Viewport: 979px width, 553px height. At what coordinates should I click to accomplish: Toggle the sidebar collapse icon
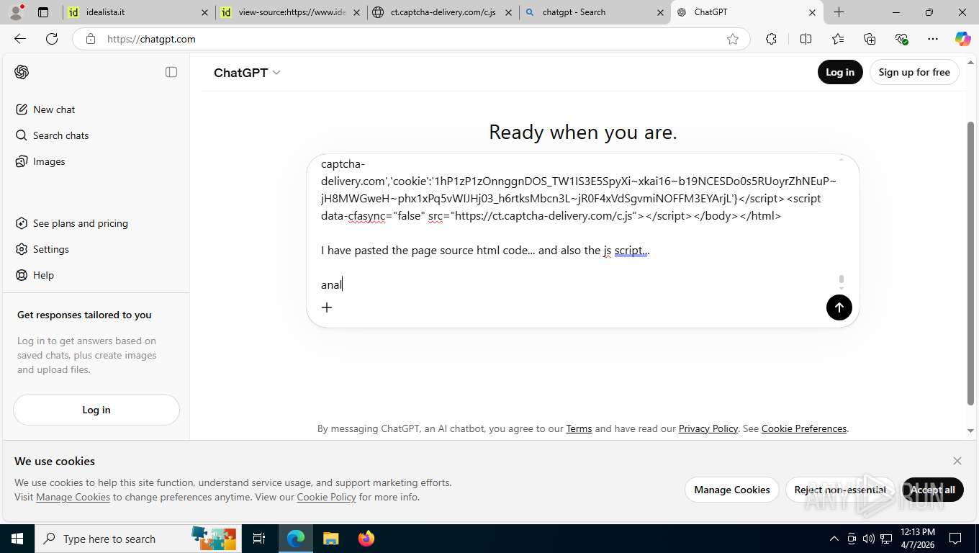[x=171, y=72]
